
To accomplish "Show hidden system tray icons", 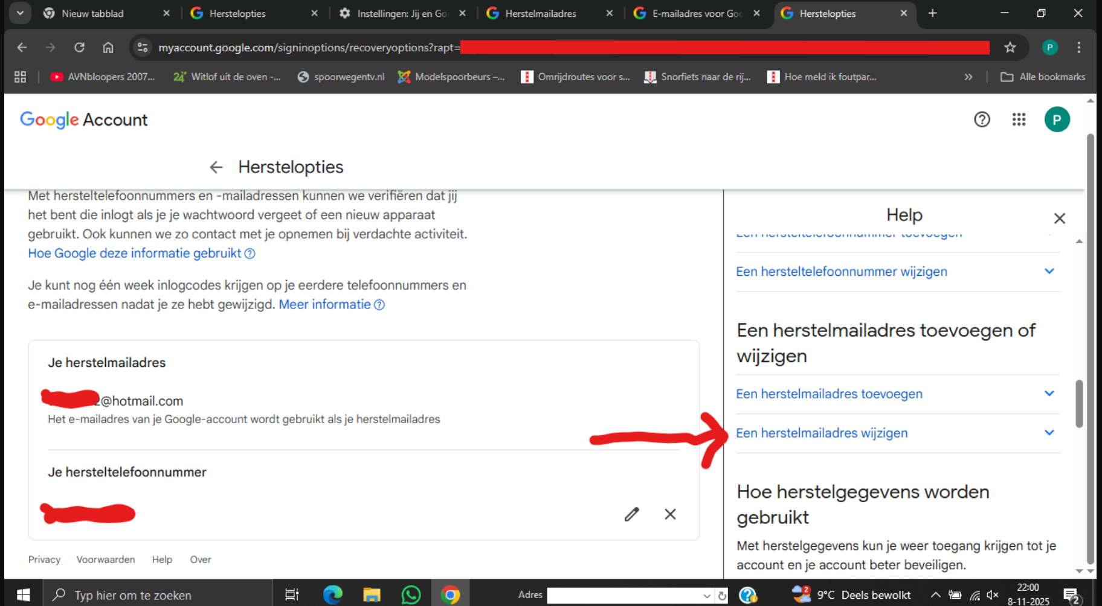I will click(x=935, y=595).
